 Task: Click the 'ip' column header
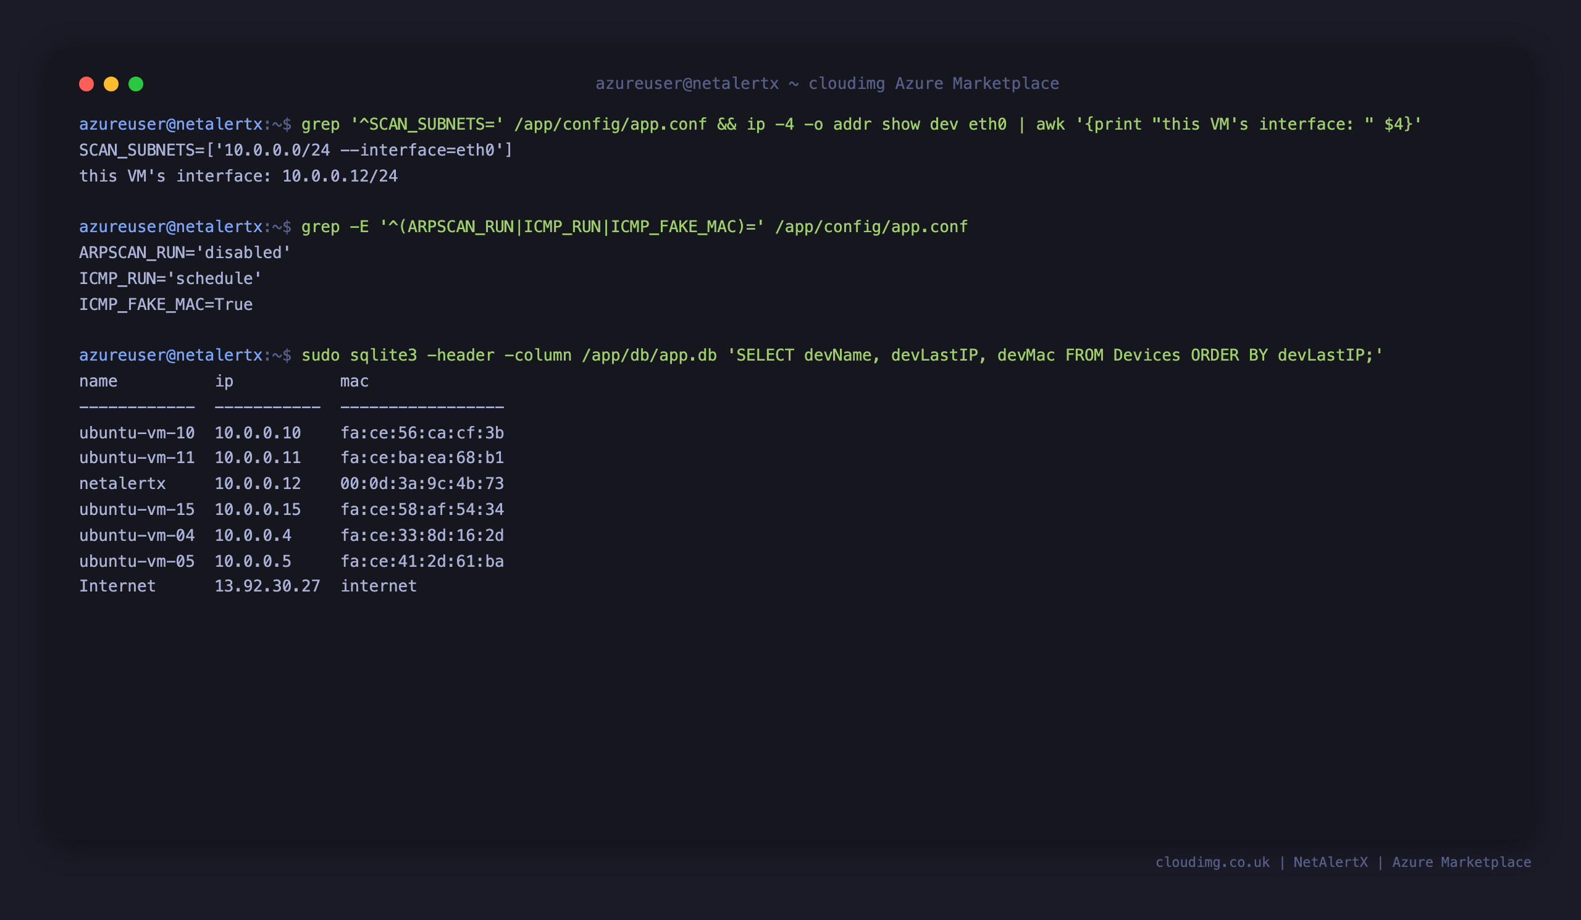pyautogui.click(x=224, y=382)
